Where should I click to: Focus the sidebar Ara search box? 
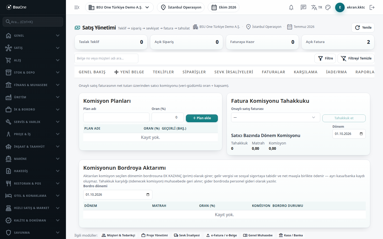click(x=33, y=22)
